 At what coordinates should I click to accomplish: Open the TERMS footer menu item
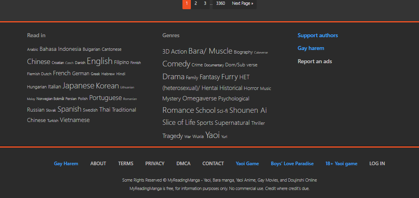(125, 164)
